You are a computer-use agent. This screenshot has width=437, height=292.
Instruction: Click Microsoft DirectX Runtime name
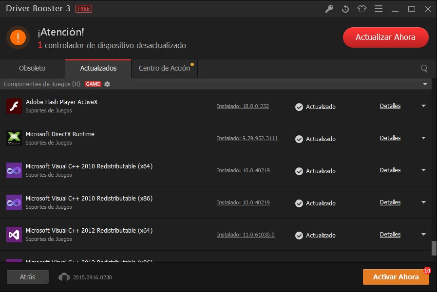60,134
